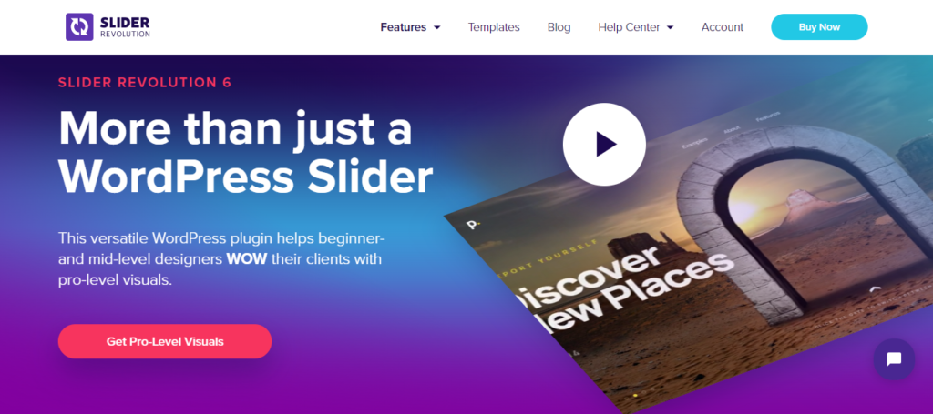The width and height of the screenshot is (933, 414).
Task: Go to the Templates page
Action: 494,27
